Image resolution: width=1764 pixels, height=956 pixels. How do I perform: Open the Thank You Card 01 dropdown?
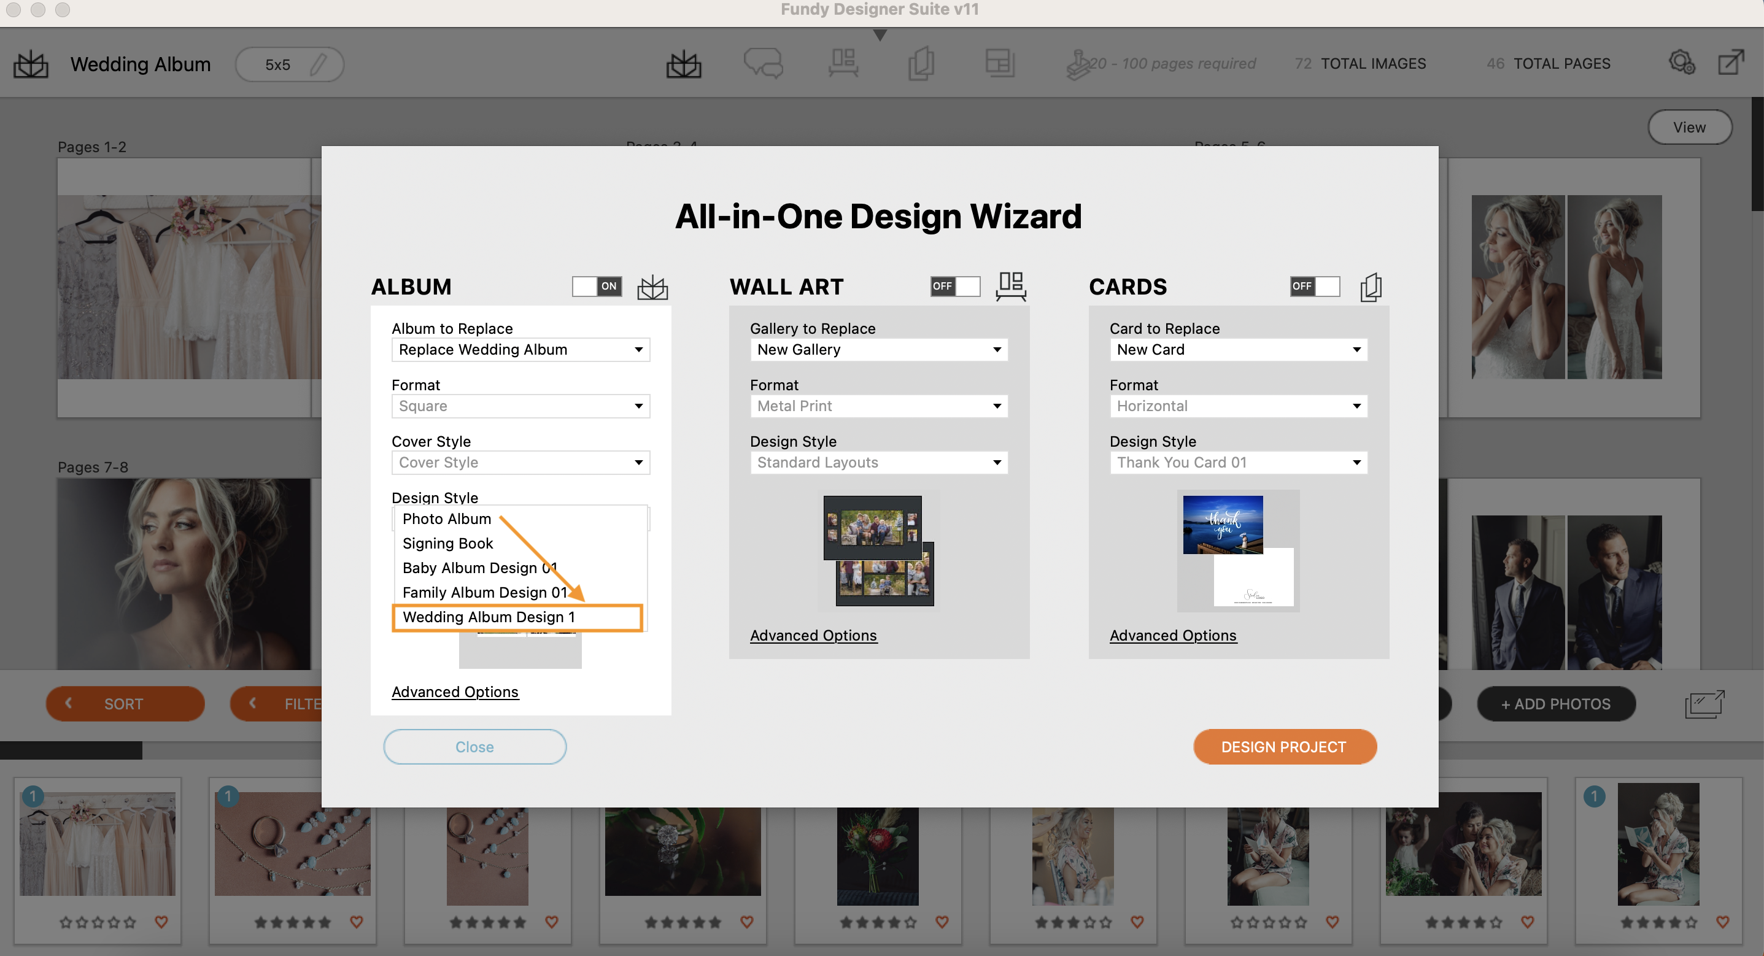coord(1239,463)
